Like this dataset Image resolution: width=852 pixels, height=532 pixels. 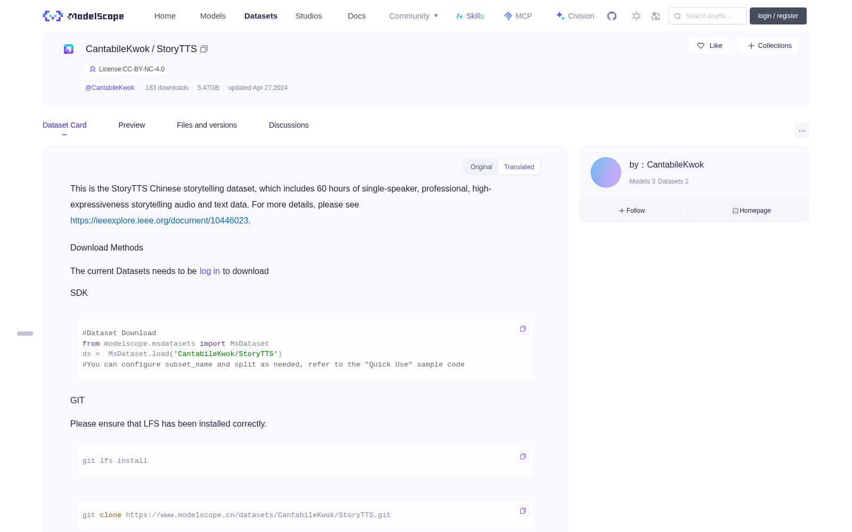(709, 46)
